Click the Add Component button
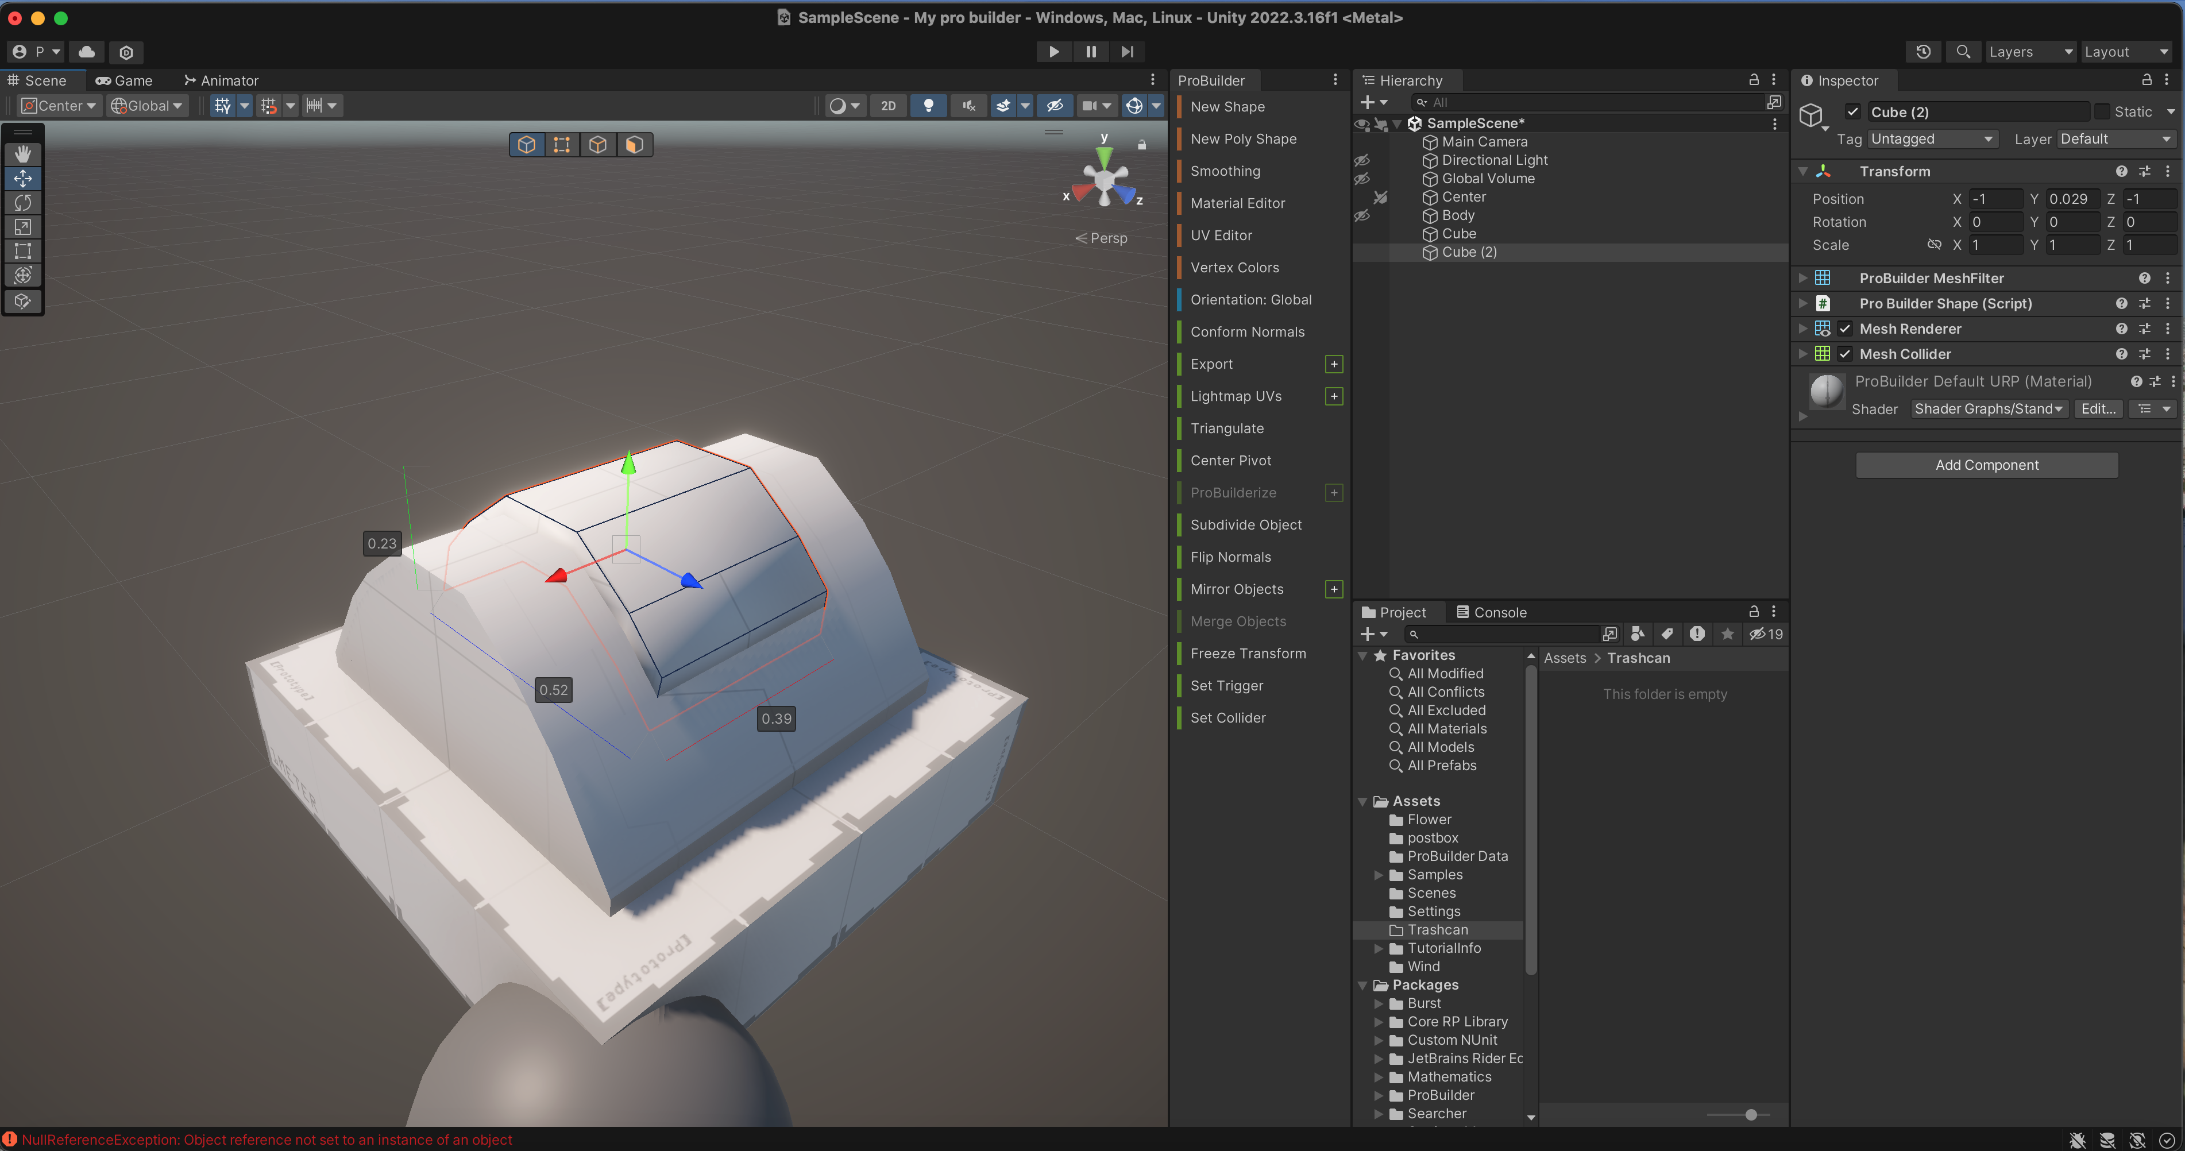This screenshot has width=2185, height=1151. click(x=1986, y=465)
